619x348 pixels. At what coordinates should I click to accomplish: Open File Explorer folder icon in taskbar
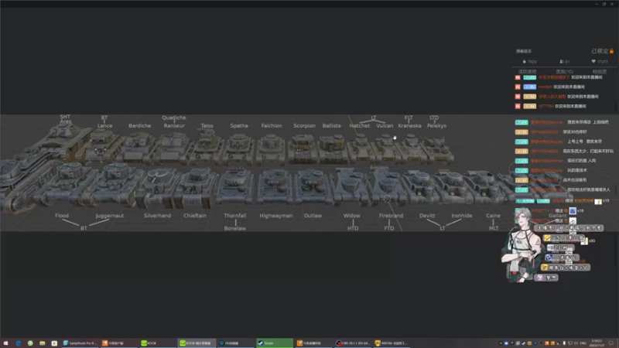(x=43, y=343)
